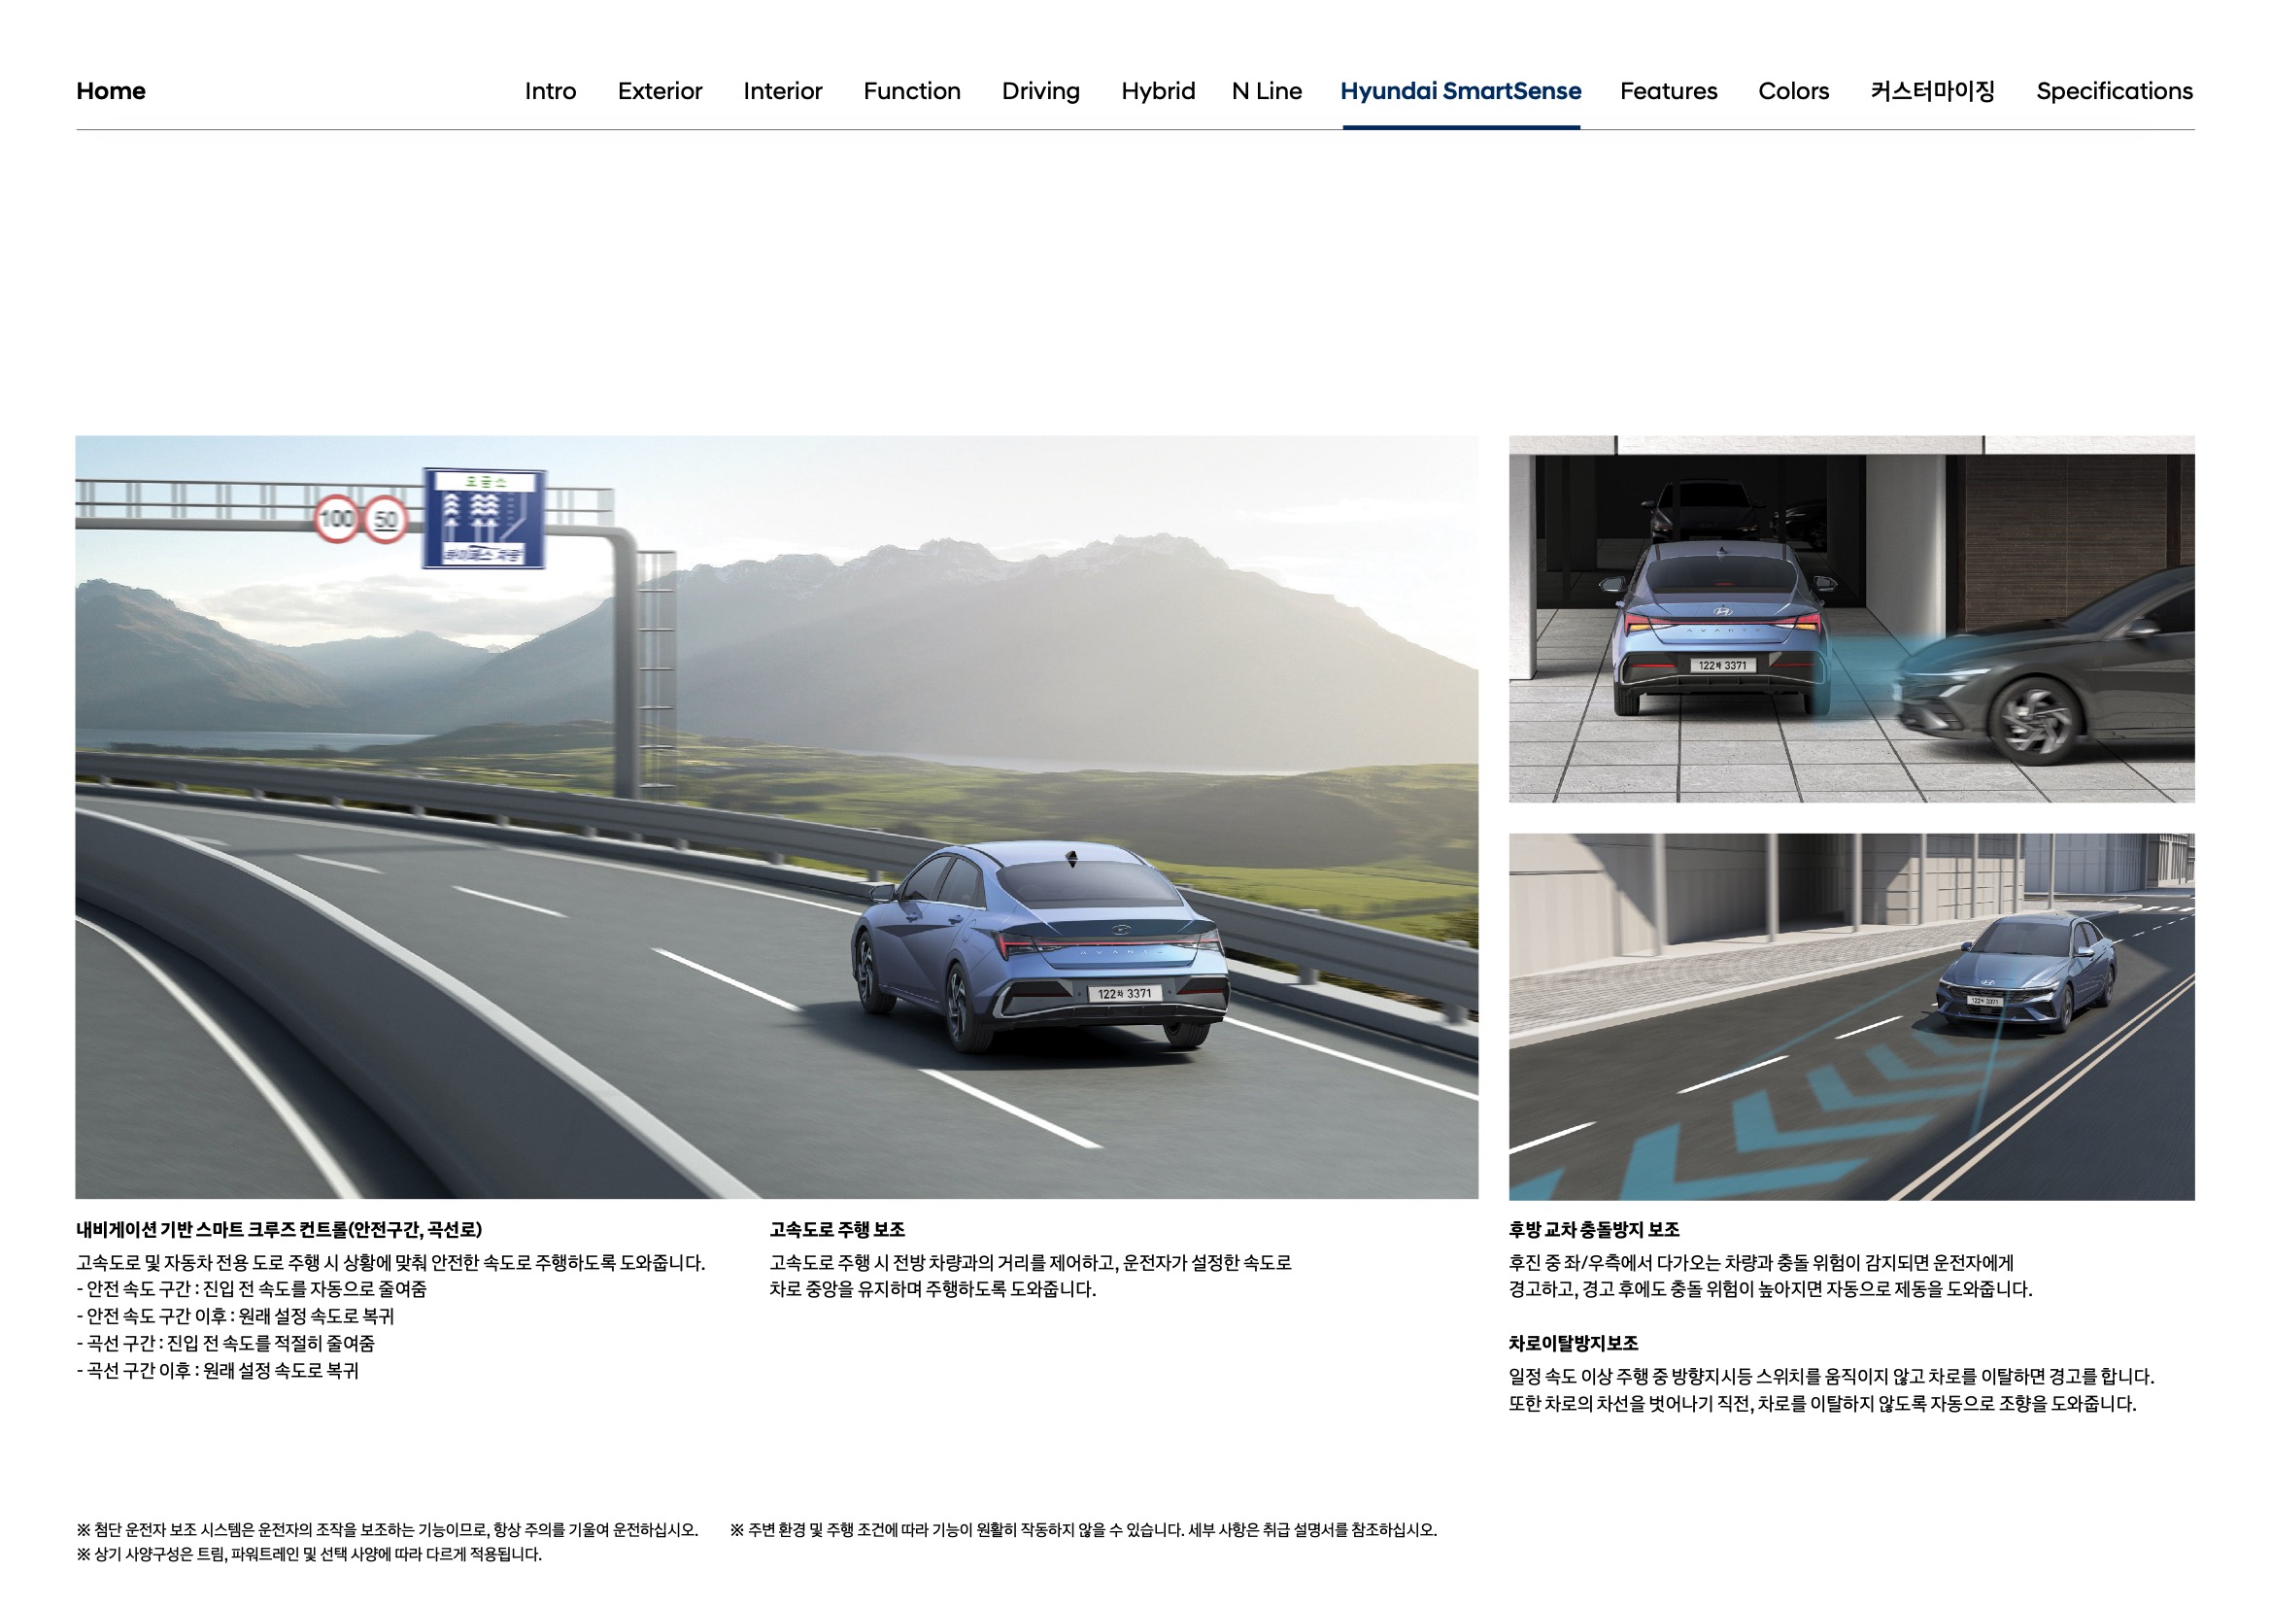2271x1606 pixels.
Task: Click the rear cross-traffic collision image
Action: [1850, 619]
